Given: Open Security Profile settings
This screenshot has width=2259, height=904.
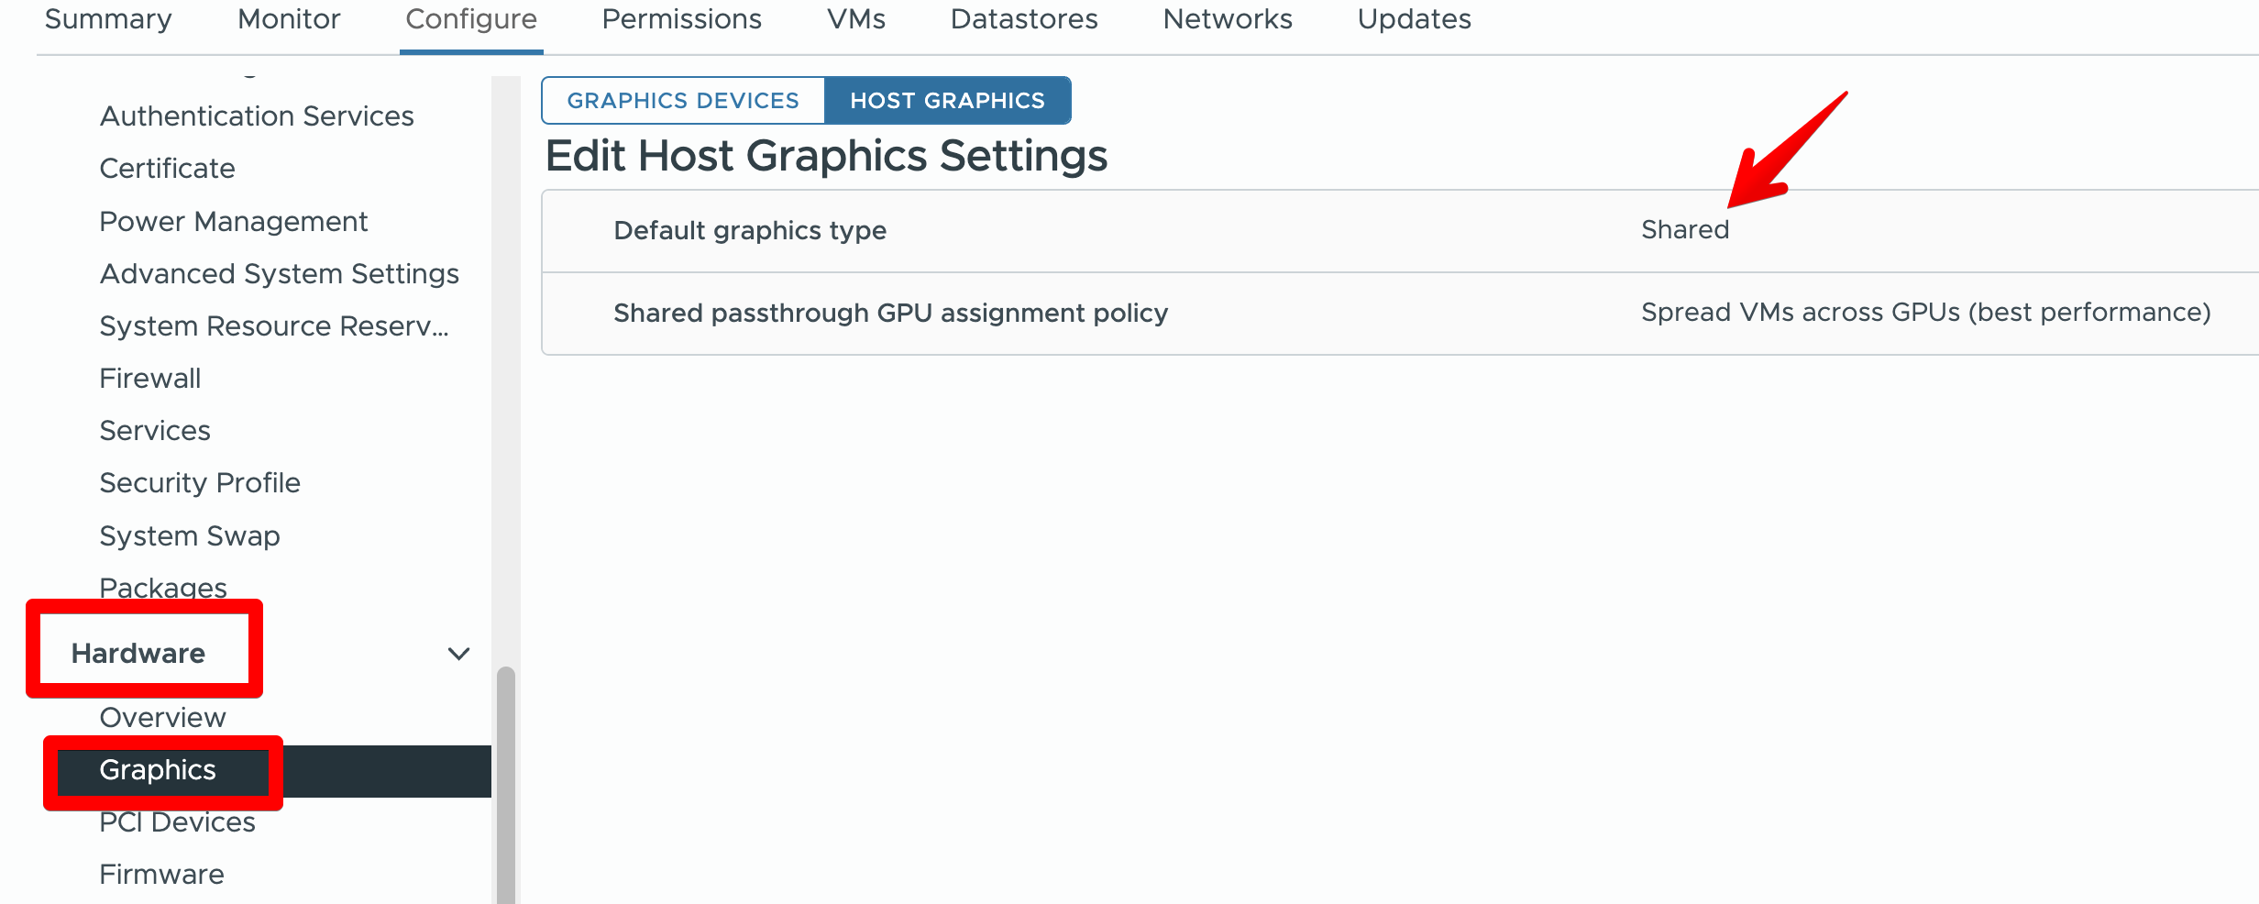Looking at the screenshot, I should coord(200,483).
